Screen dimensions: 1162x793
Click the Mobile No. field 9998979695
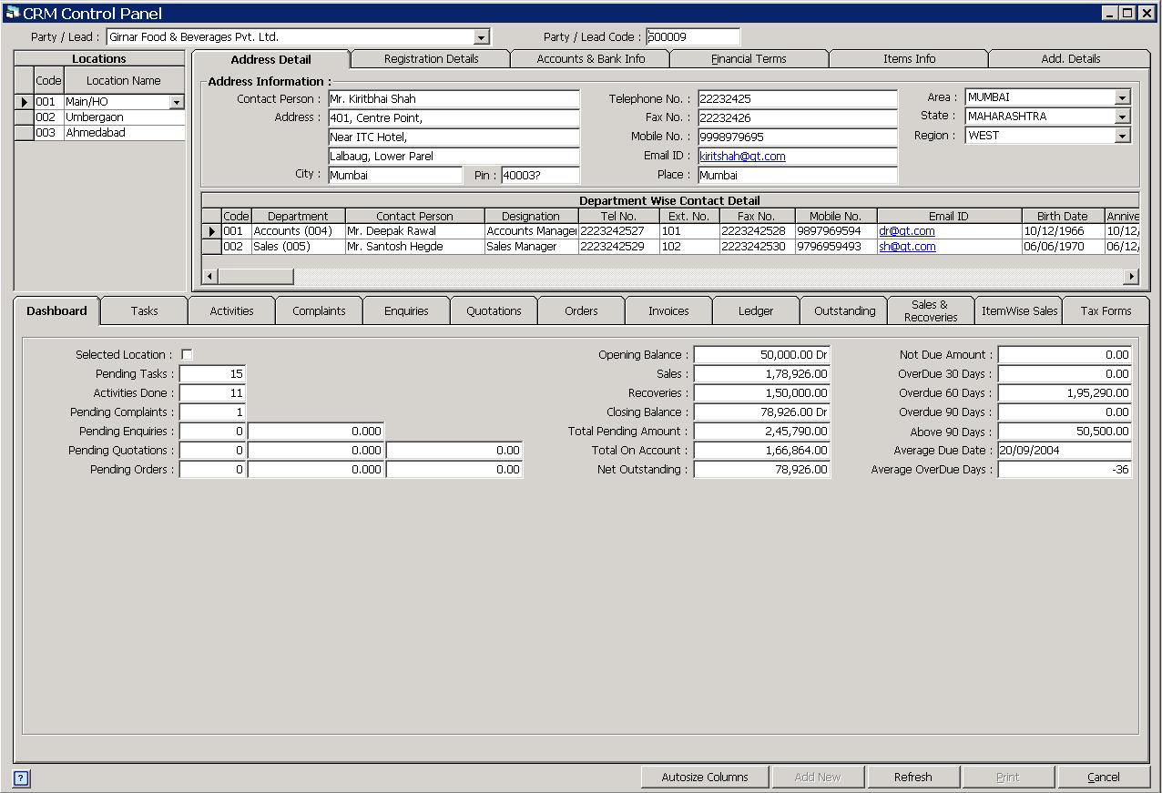click(798, 137)
